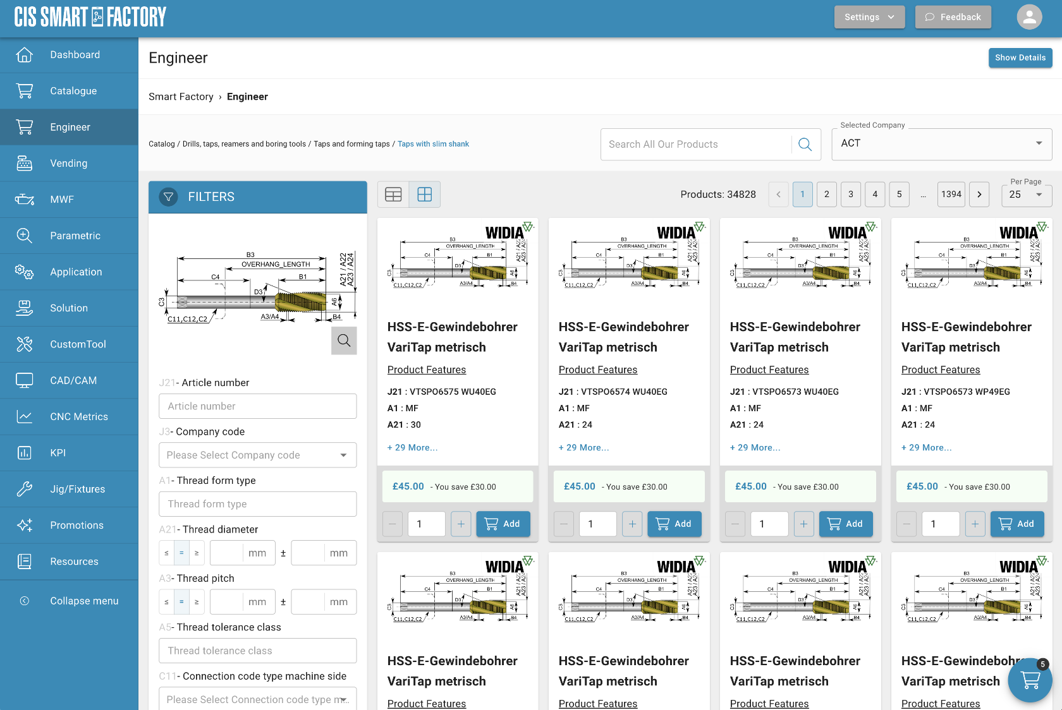Click the search magnifier icon
This screenshot has width=1062, height=710.
[805, 145]
